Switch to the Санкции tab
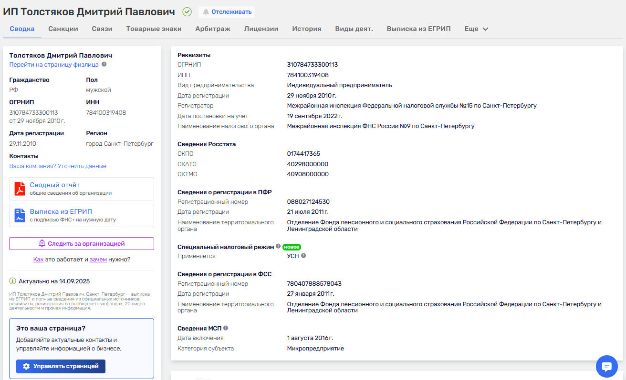The height and width of the screenshot is (380, 626). pyautogui.click(x=63, y=29)
